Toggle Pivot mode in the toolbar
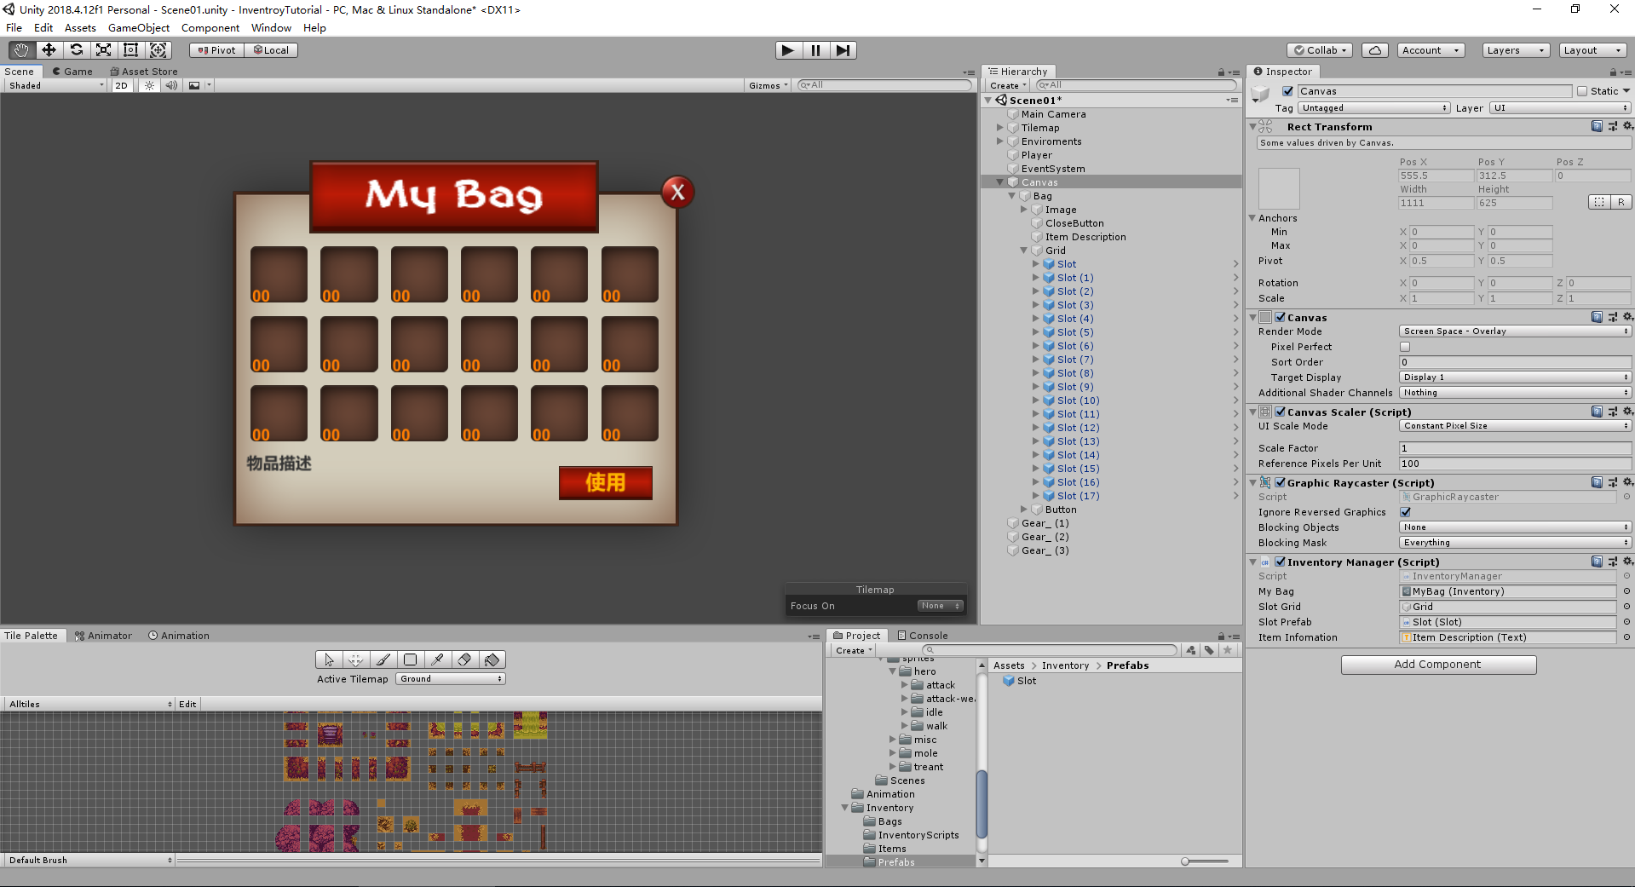 click(216, 49)
